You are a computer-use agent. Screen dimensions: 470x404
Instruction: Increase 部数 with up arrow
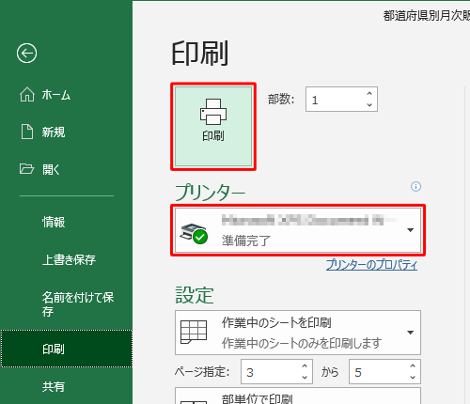369,93
